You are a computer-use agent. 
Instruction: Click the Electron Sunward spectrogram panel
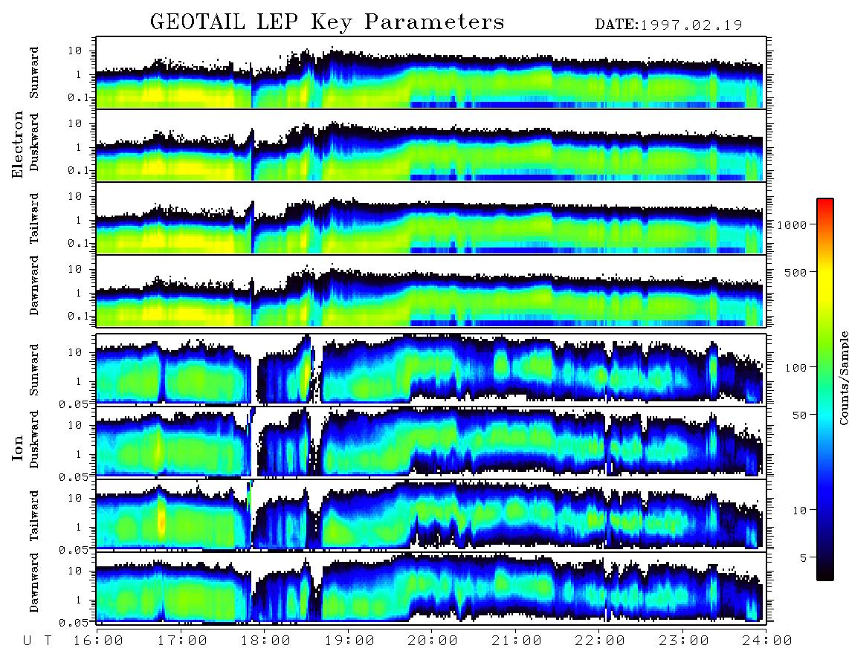(x=431, y=73)
